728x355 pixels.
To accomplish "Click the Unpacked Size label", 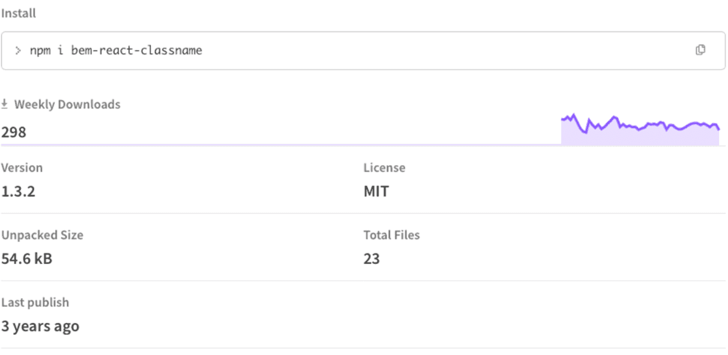I will click(42, 235).
